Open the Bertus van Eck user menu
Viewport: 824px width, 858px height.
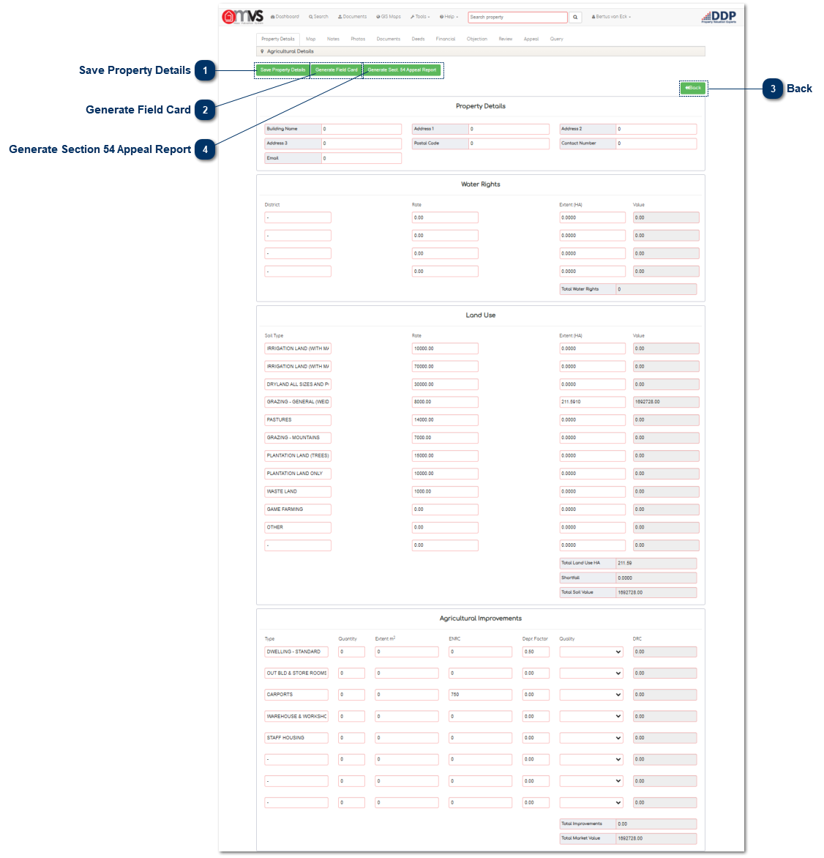611,17
